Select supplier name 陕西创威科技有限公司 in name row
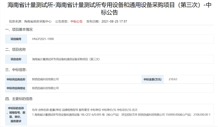The width and height of the screenshot is (218, 127). (x=46, y=79)
